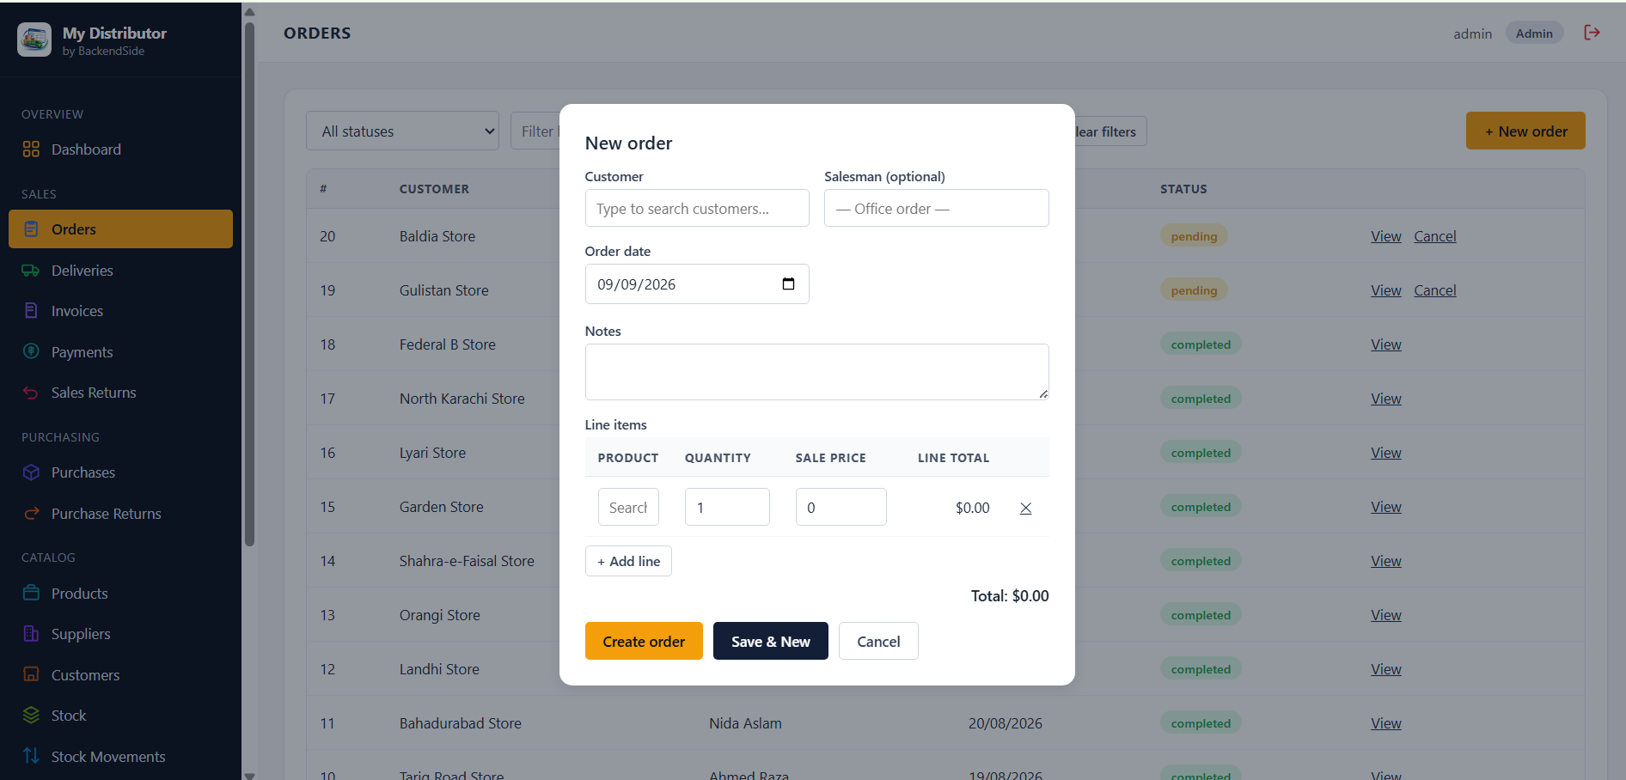Click the line item Sale Price field
Screen dimensions: 1626x780
pos(841,507)
